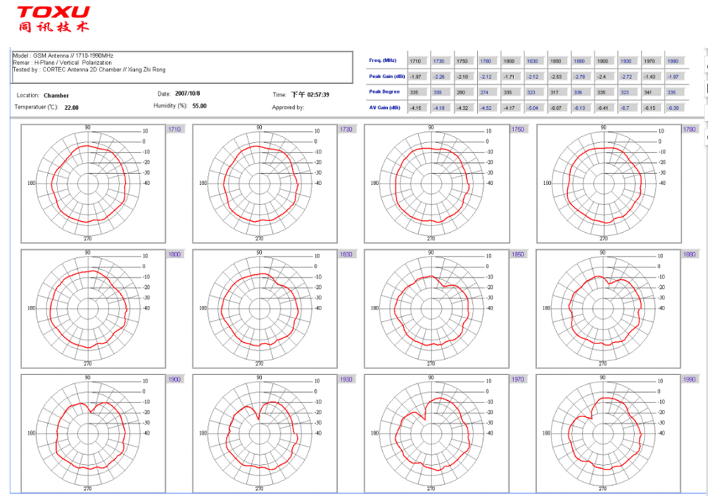
Task: Pick the 1930 MHz polar pattern plot
Action: coord(265,433)
